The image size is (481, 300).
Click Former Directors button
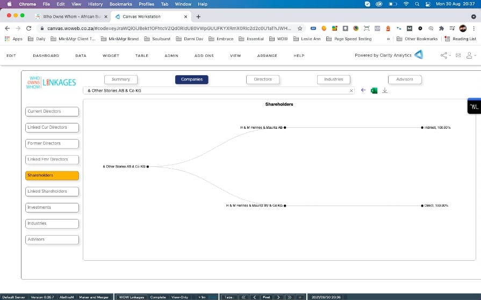coord(52,143)
